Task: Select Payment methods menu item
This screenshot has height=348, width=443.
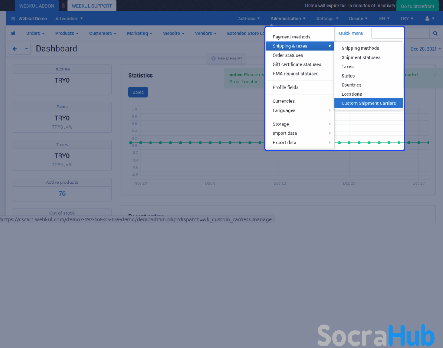Action: tap(291, 37)
